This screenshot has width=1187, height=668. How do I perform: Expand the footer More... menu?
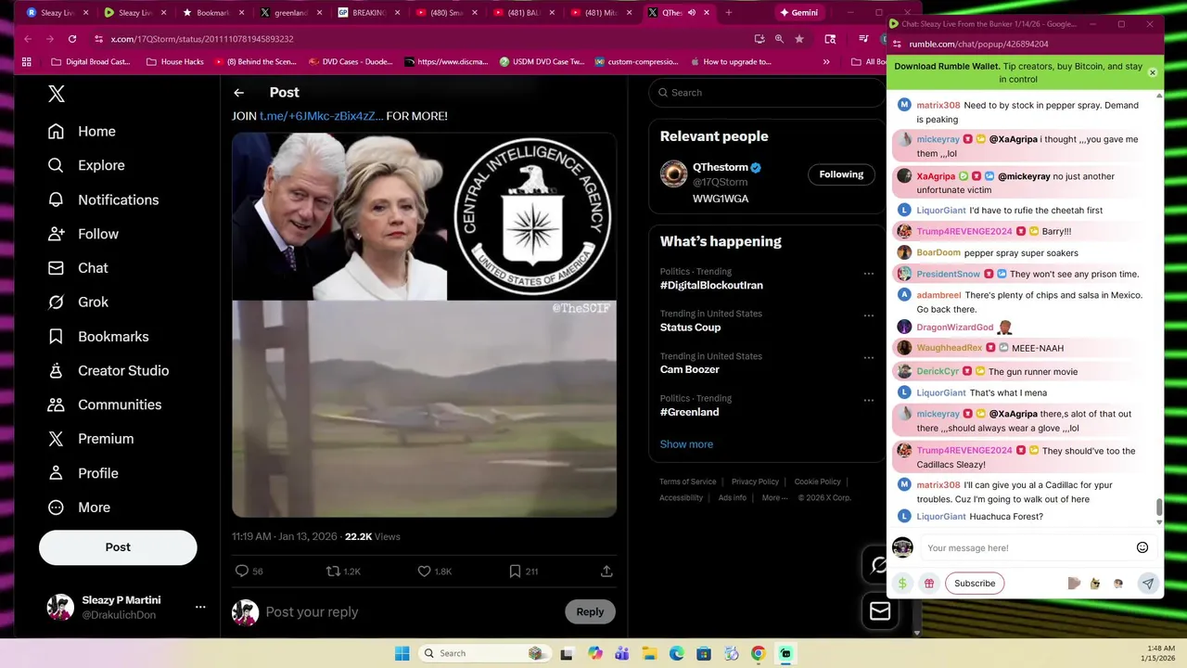[x=775, y=497]
